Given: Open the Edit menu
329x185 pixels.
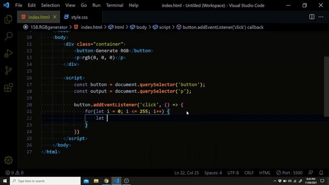Looking at the screenshot, I should point(31,5).
